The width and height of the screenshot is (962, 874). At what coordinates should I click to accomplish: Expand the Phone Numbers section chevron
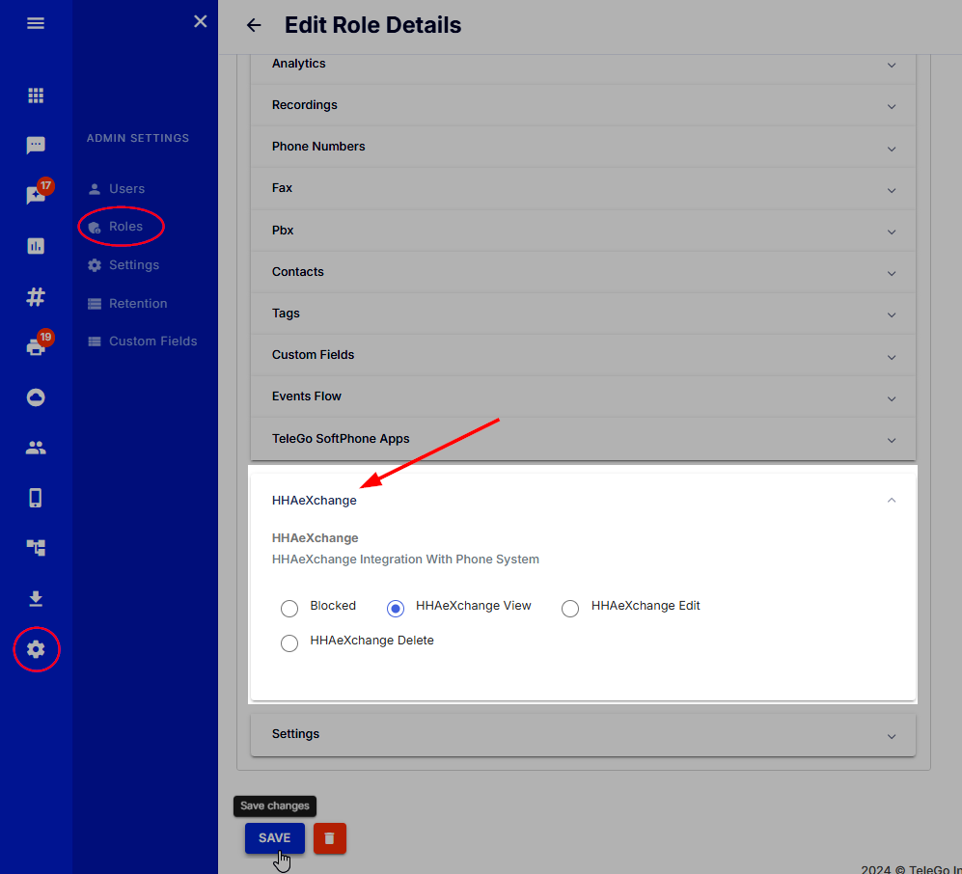[x=892, y=149]
